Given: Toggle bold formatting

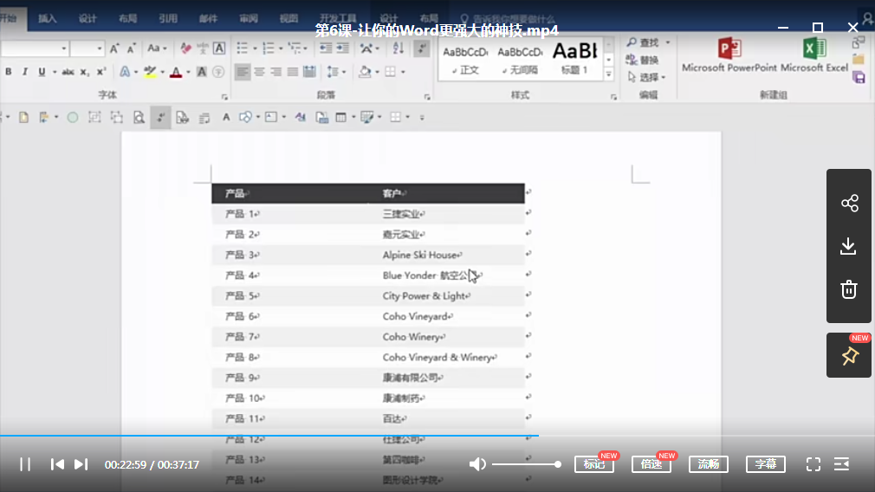Looking at the screenshot, I should tap(9, 71).
